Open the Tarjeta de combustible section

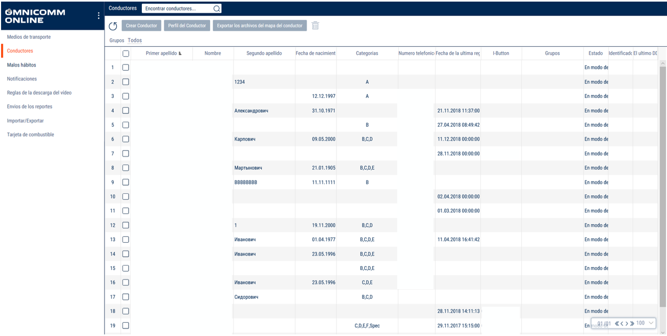coord(30,135)
